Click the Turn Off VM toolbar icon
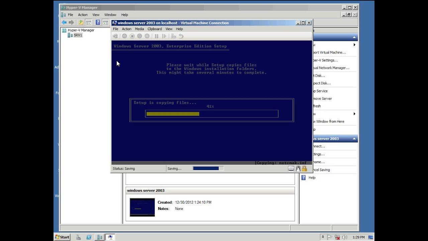 click(x=132, y=36)
